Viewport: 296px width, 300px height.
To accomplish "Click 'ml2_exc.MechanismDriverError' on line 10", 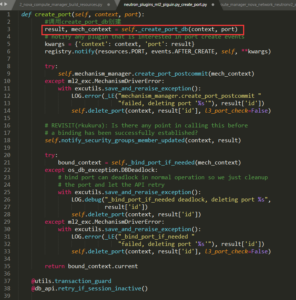I will 115,81.
